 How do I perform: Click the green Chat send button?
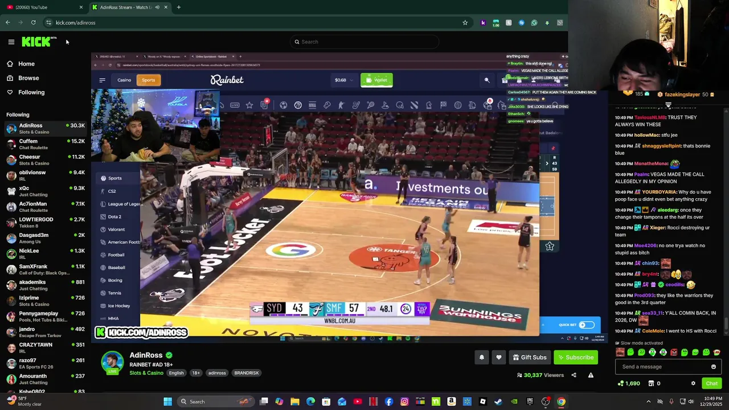click(711, 384)
